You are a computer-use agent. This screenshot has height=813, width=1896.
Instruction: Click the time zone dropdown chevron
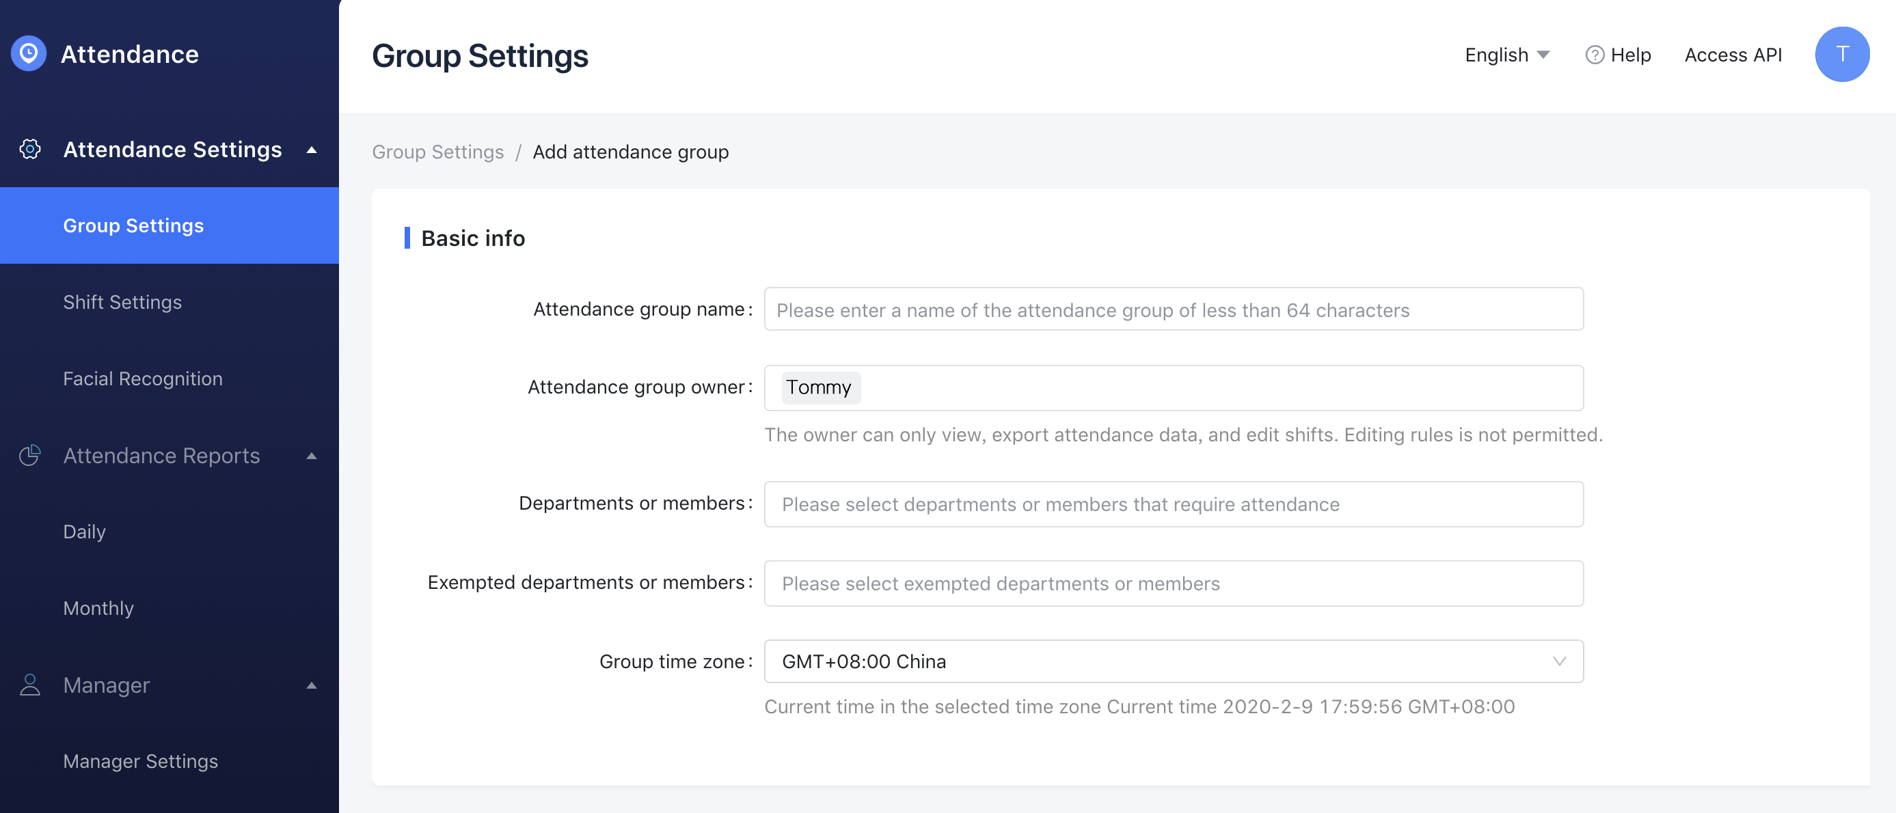click(x=1559, y=661)
